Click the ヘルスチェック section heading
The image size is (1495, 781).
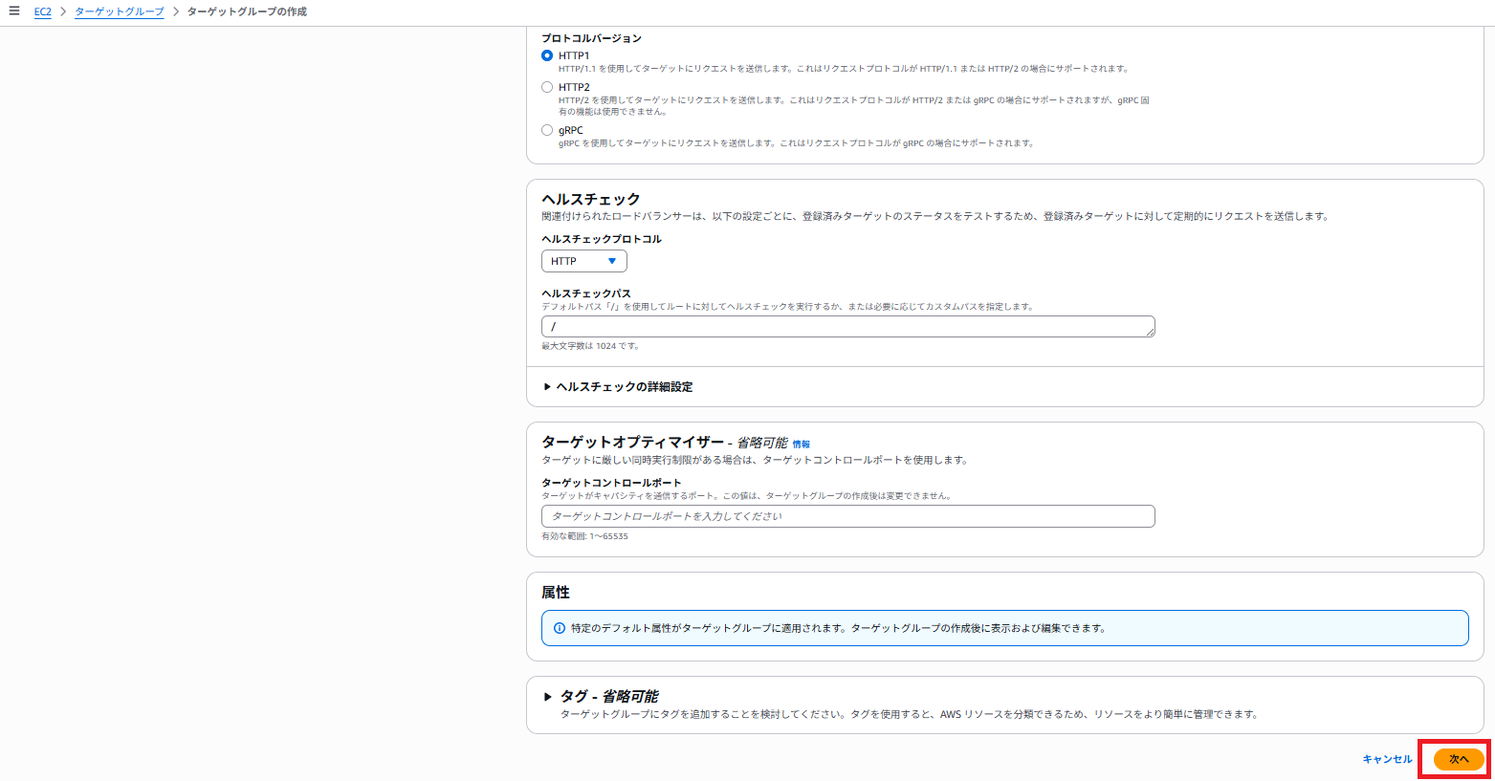pos(590,199)
